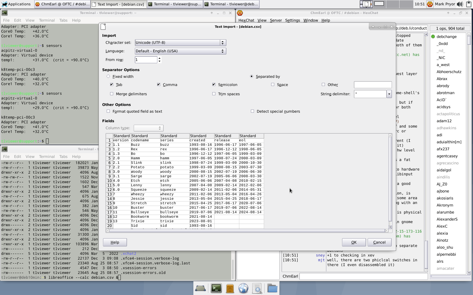The height and width of the screenshot is (295, 473).
Task: Uncheck the Comma separator checkbox
Action: coord(159,85)
